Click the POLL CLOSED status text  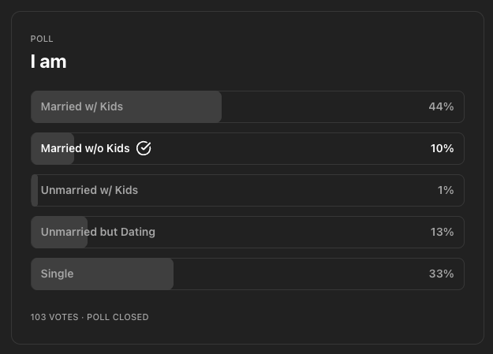[x=118, y=317]
